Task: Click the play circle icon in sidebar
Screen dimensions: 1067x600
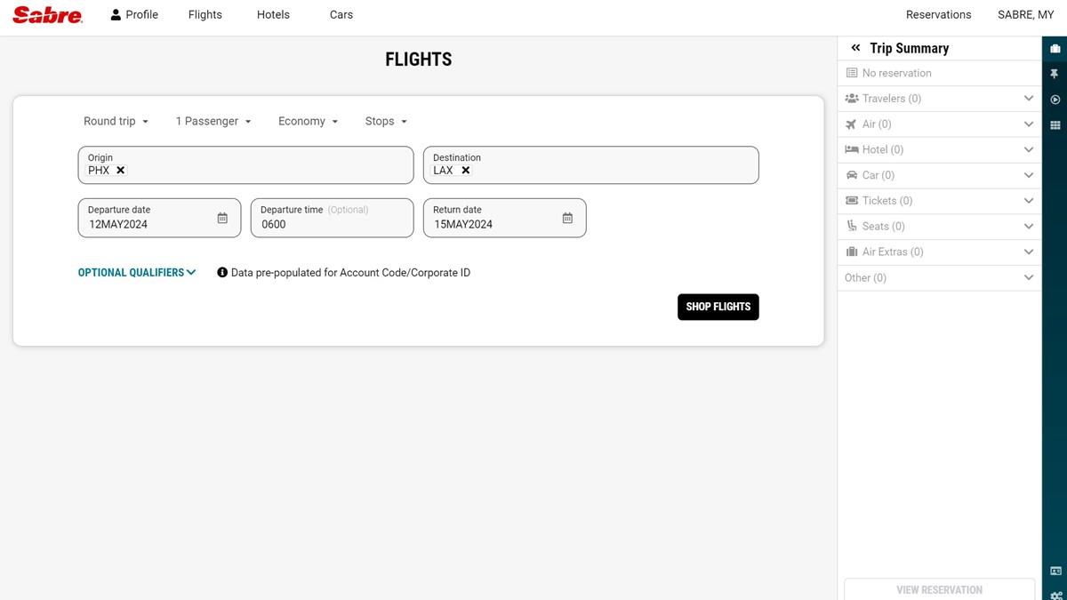Action: (1055, 100)
